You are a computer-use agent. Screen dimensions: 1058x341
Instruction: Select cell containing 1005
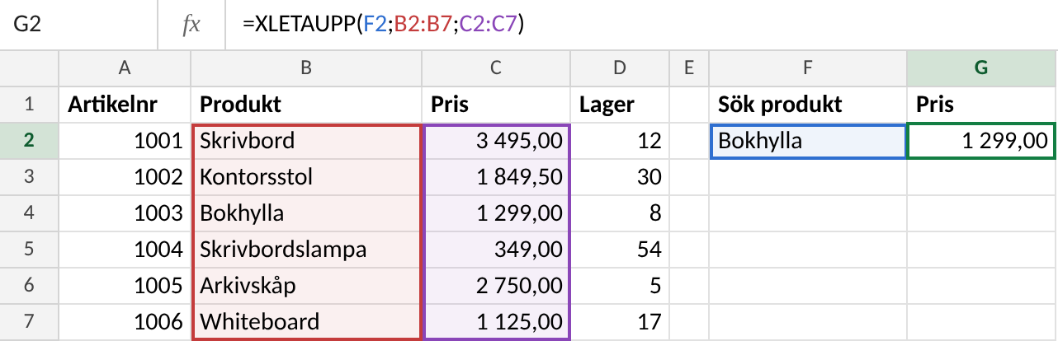coord(125,285)
